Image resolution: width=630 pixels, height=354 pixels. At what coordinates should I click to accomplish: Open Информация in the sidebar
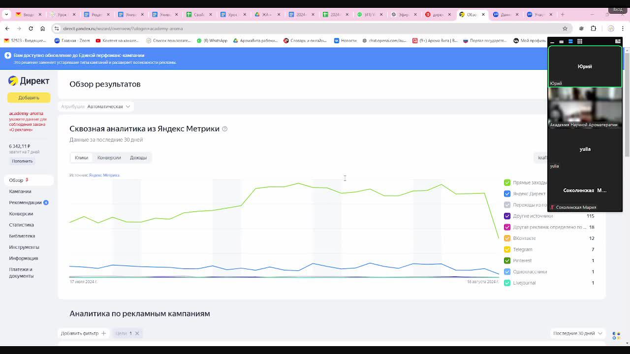click(24, 258)
